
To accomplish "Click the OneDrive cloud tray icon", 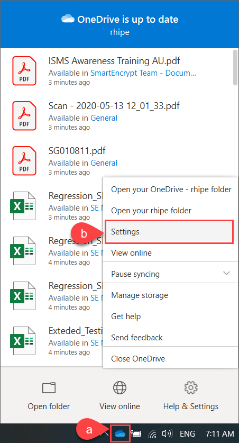I will point(120,433).
